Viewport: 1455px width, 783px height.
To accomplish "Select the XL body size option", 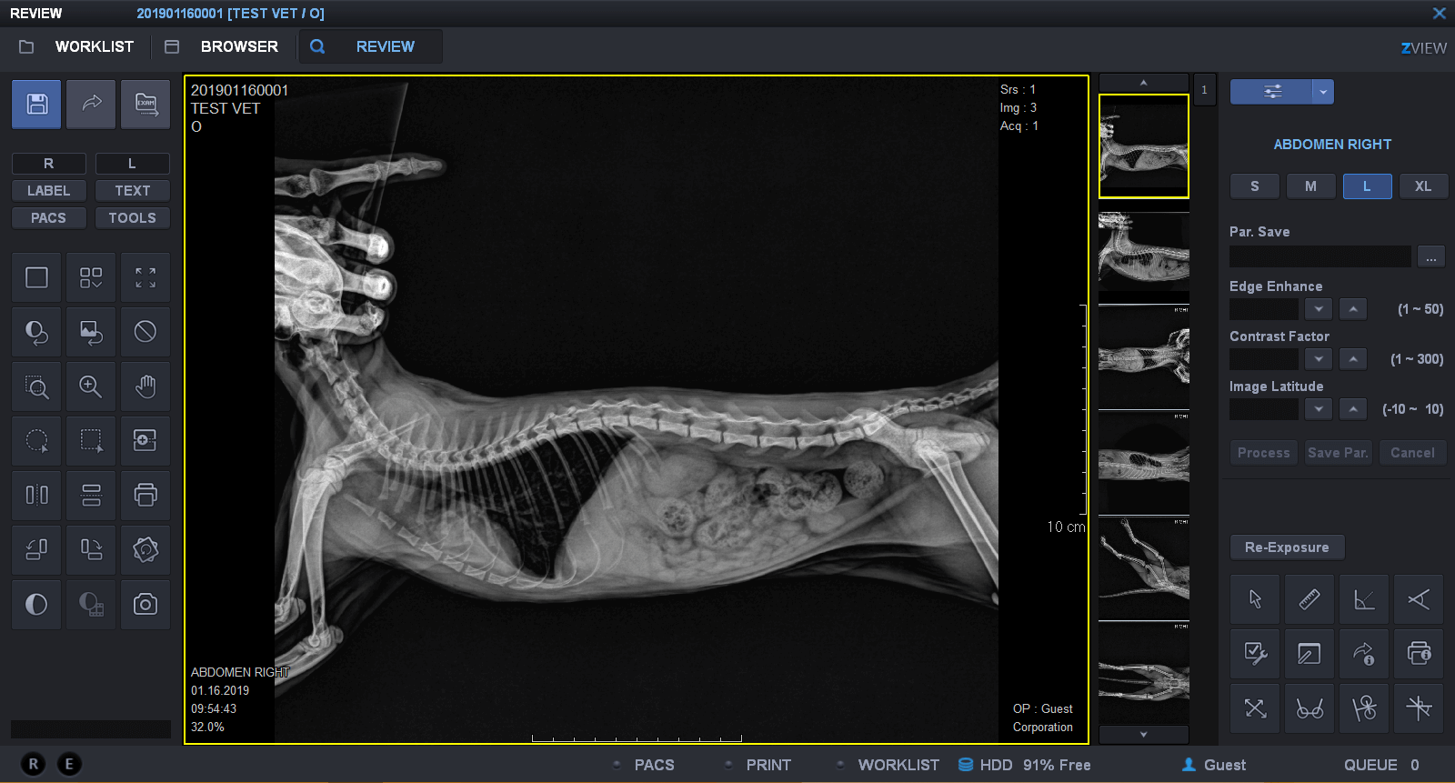I will click(1423, 186).
